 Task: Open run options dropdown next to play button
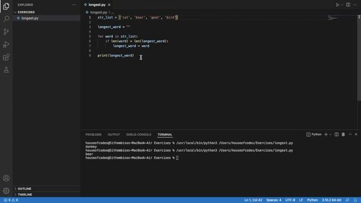point(342,5)
